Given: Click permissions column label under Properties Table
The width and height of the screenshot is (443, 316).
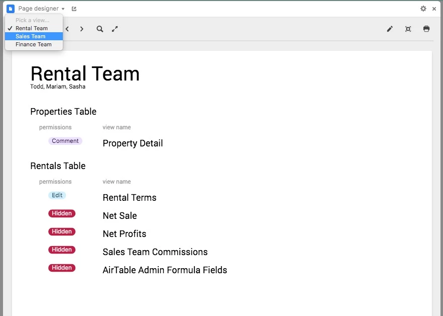Looking at the screenshot, I should [55, 127].
